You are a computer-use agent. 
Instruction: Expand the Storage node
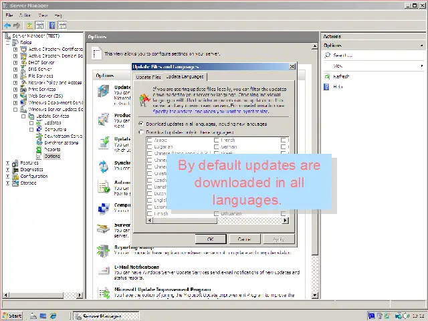point(7,183)
